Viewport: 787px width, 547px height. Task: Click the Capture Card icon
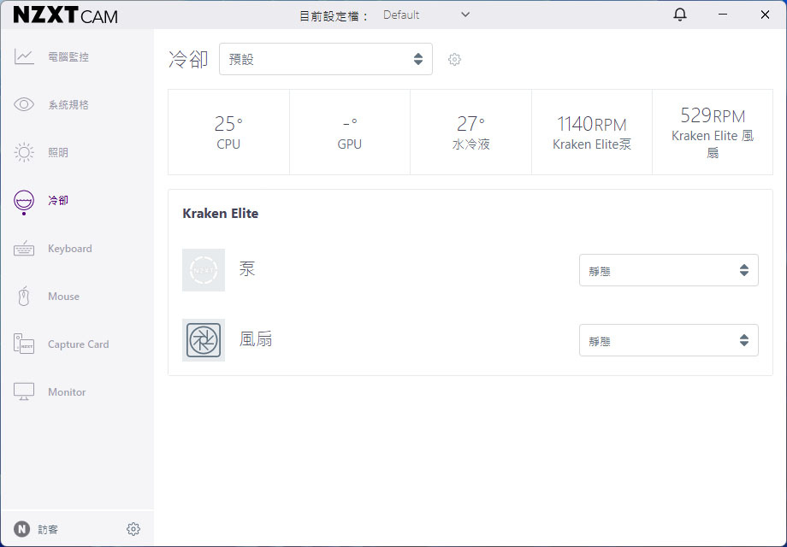pyautogui.click(x=24, y=344)
